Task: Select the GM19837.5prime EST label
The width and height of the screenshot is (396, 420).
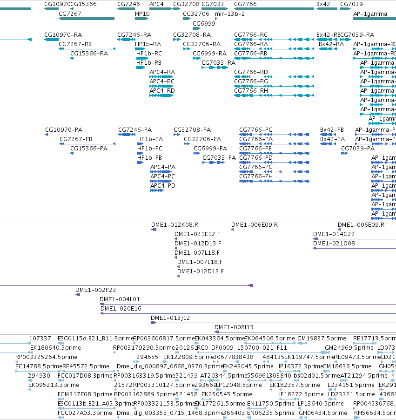Action: [322, 339]
